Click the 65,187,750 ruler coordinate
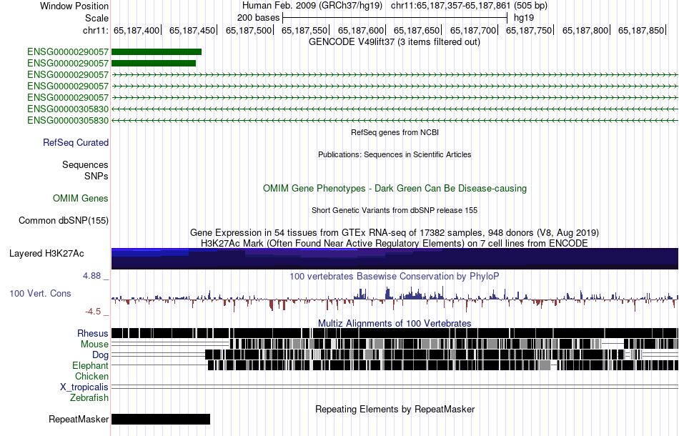679x436 pixels. [529, 31]
